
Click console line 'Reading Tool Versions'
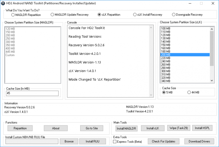[85, 37]
